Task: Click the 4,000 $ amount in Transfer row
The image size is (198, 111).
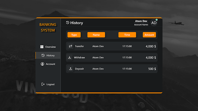Action: click(x=151, y=46)
